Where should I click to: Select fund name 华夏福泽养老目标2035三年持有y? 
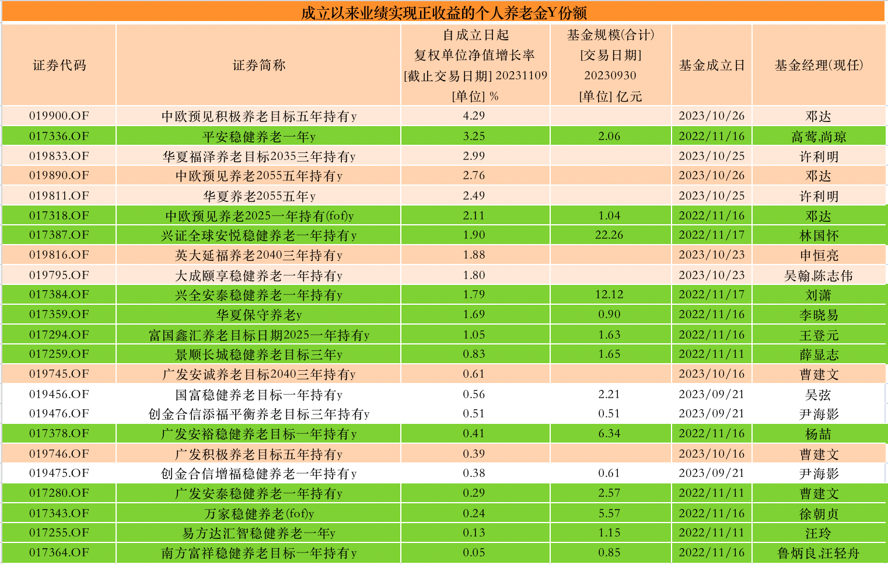pyautogui.click(x=259, y=156)
